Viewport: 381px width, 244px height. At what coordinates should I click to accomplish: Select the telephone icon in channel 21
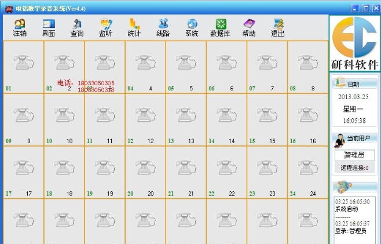pyautogui.click(x=186, y=167)
